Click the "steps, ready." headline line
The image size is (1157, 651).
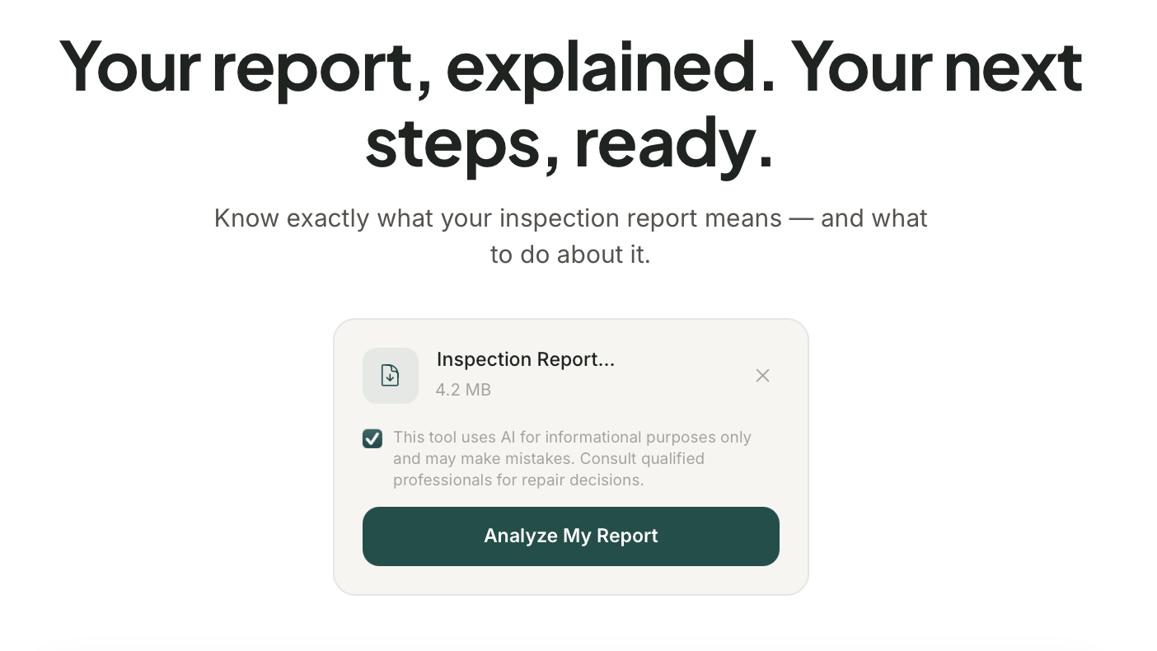(569, 143)
